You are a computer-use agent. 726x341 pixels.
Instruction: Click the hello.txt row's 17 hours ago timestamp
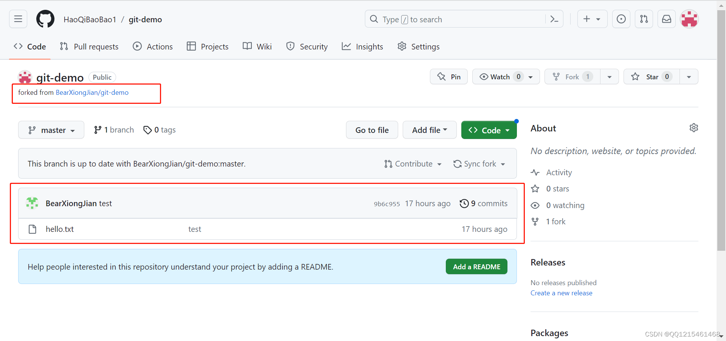coord(484,229)
